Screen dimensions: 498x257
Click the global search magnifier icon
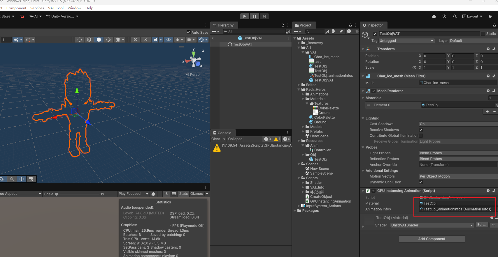[x=455, y=16]
